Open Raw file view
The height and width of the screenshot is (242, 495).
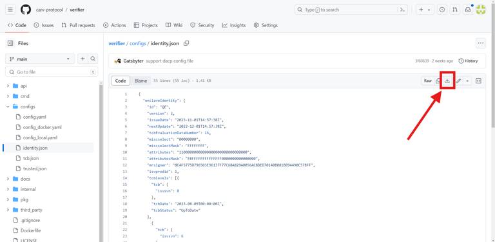click(428, 81)
